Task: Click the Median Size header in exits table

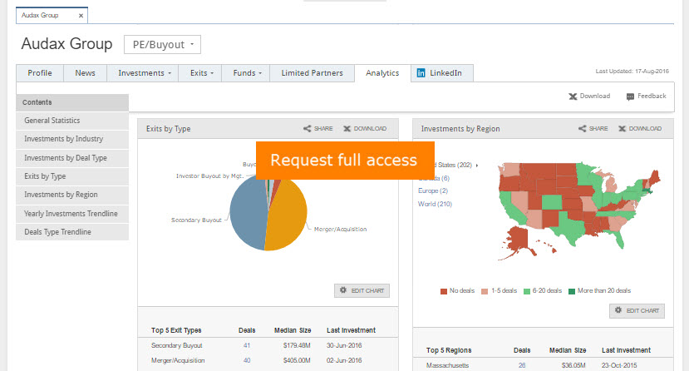Action: click(x=293, y=330)
